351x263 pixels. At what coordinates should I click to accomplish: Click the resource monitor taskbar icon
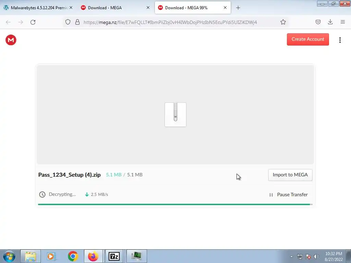click(136, 256)
